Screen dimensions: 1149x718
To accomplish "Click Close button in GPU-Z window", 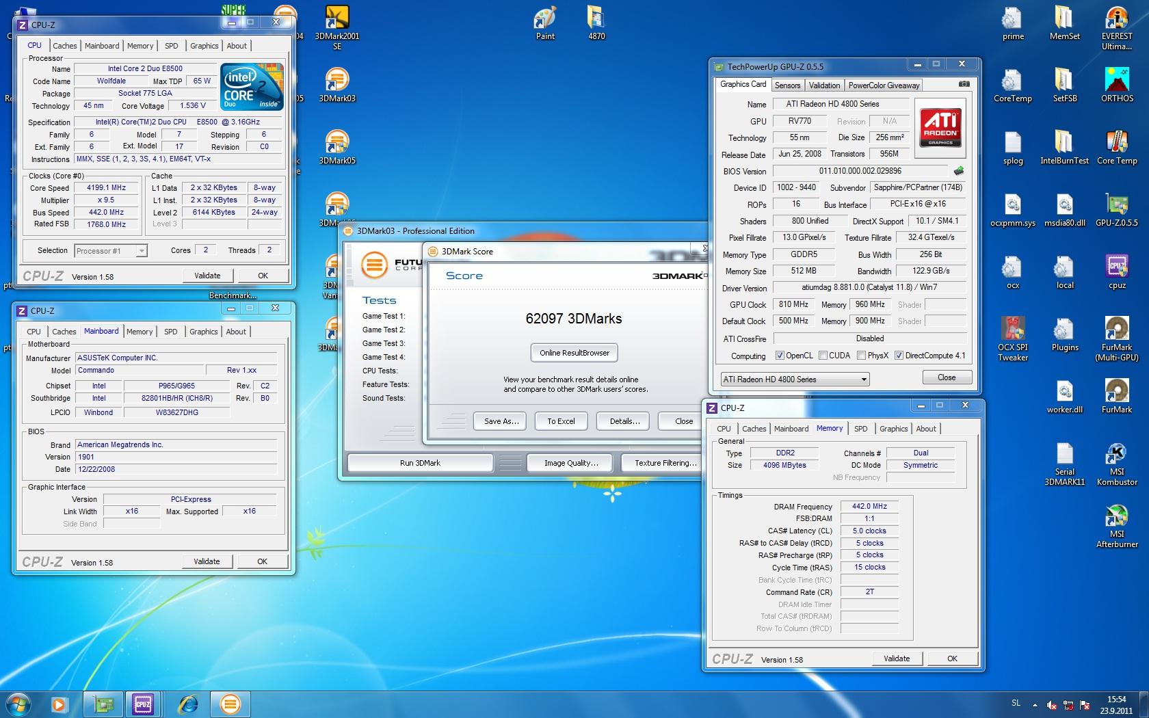I will pos(947,377).
